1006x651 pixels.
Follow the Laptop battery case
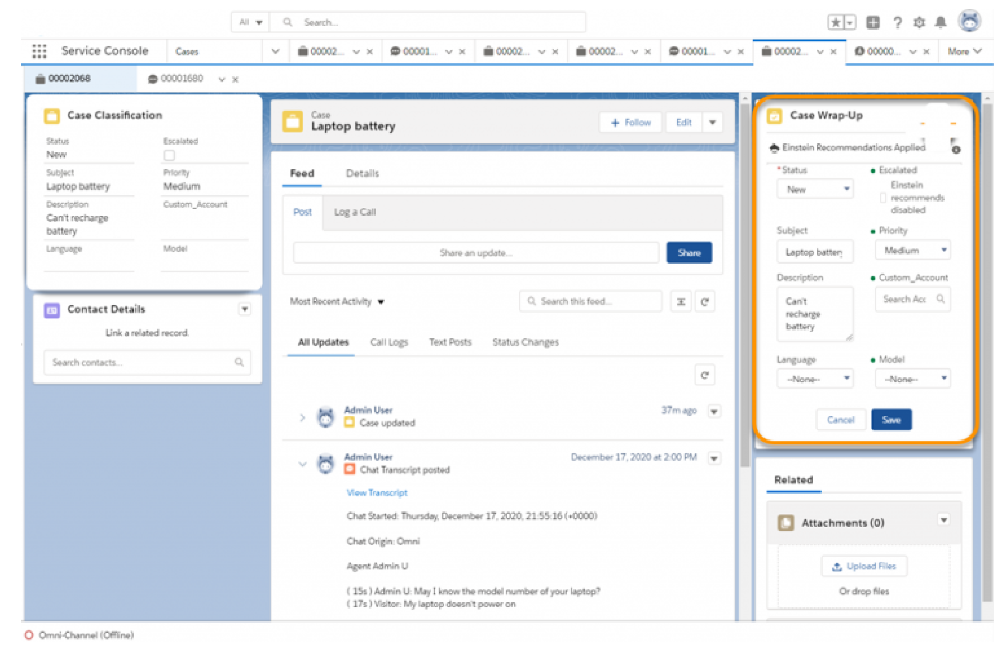(630, 122)
